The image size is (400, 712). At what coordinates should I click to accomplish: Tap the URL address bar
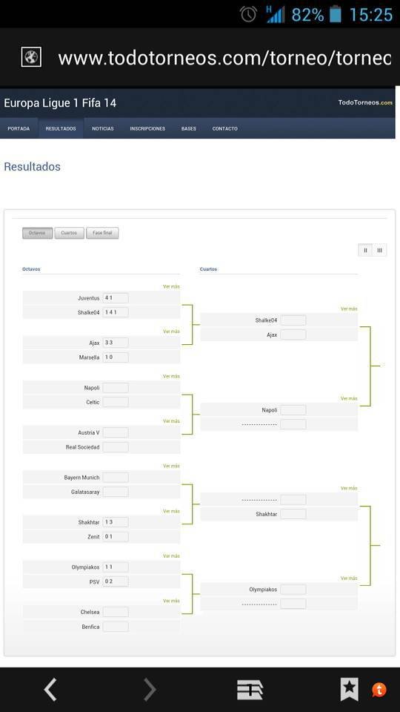[x=224, y=58]
